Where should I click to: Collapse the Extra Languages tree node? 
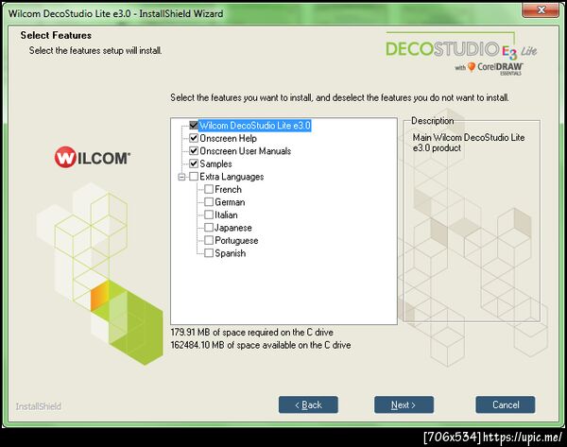[181, 177]
